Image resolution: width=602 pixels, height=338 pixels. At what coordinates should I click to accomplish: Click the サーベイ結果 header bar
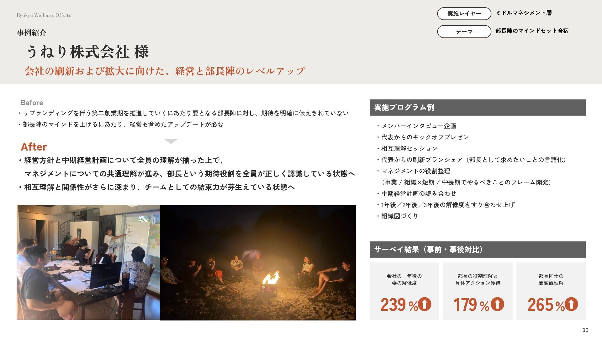(x=478, y=249)
